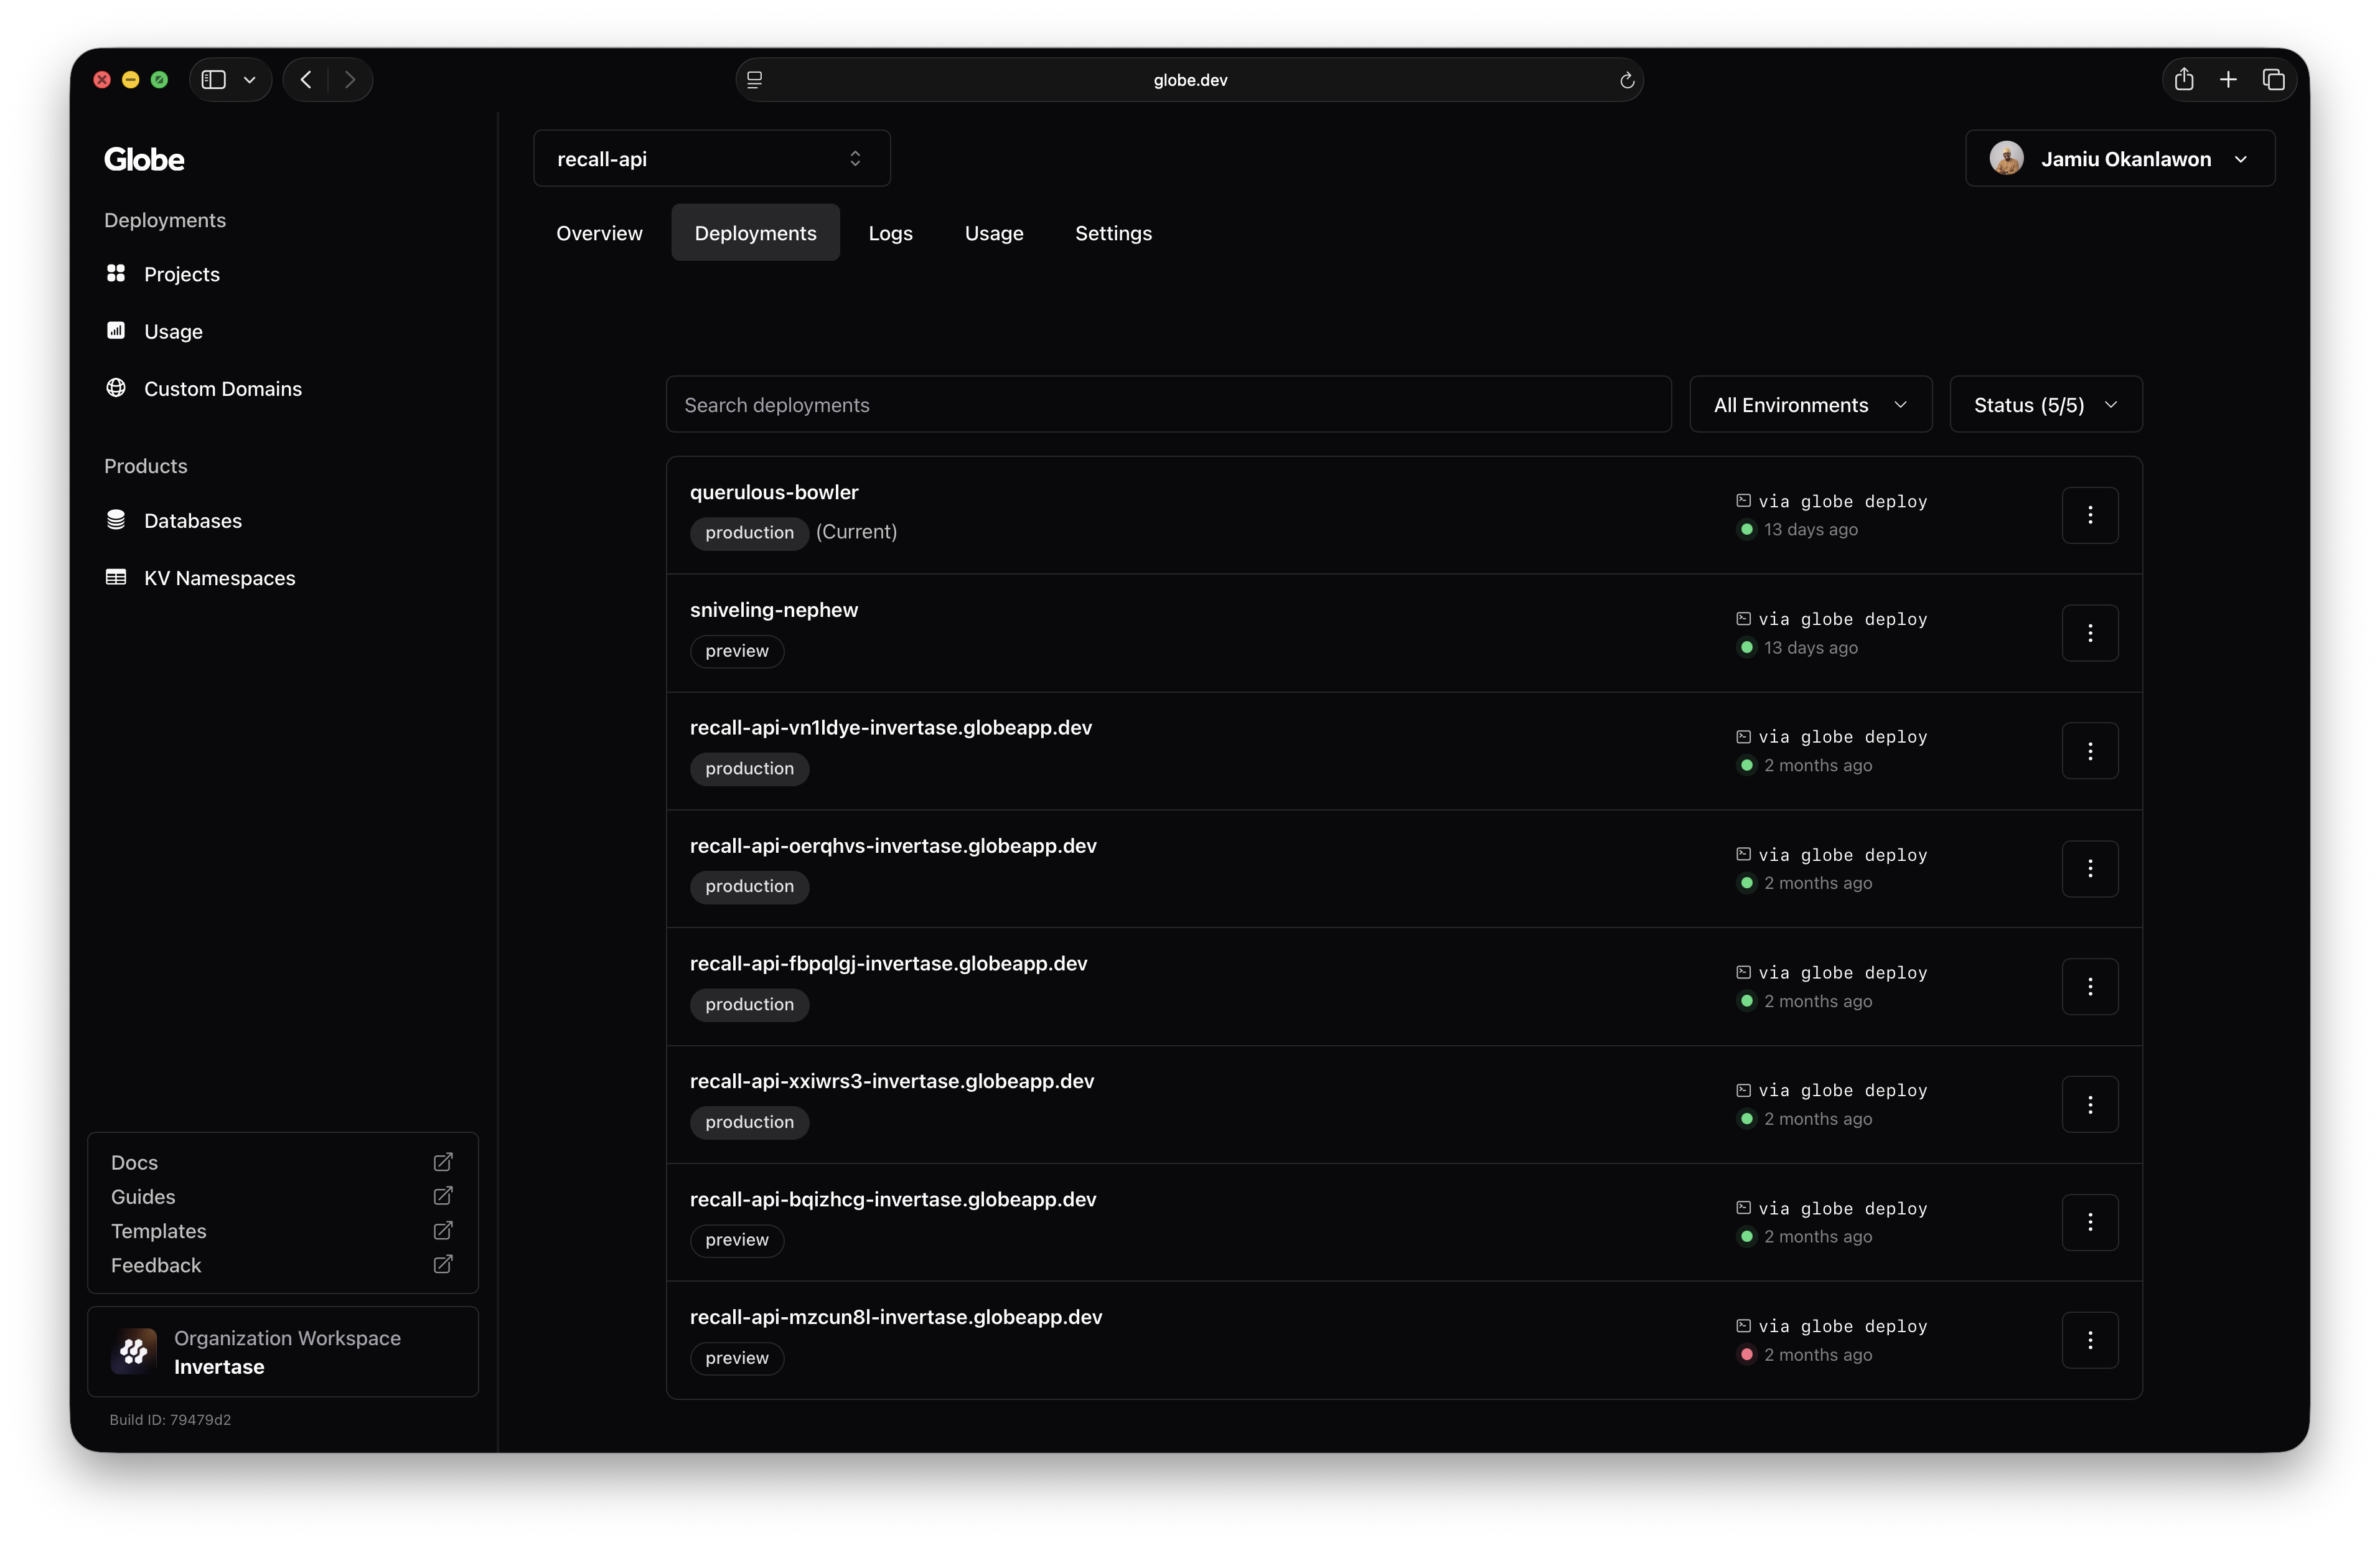
Task: Open KV Namespaces via its table icon
Action: (116, 577)
